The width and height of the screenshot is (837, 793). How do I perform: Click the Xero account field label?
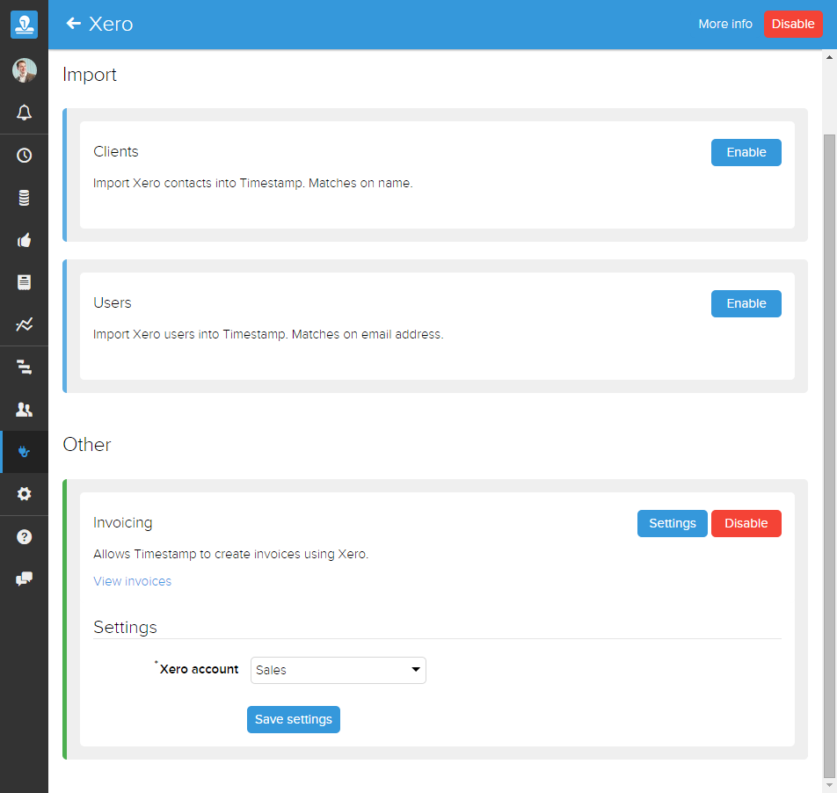tap(199, 669)
